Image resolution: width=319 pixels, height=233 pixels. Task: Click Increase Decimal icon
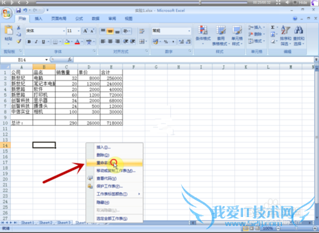tap(181, 41)
